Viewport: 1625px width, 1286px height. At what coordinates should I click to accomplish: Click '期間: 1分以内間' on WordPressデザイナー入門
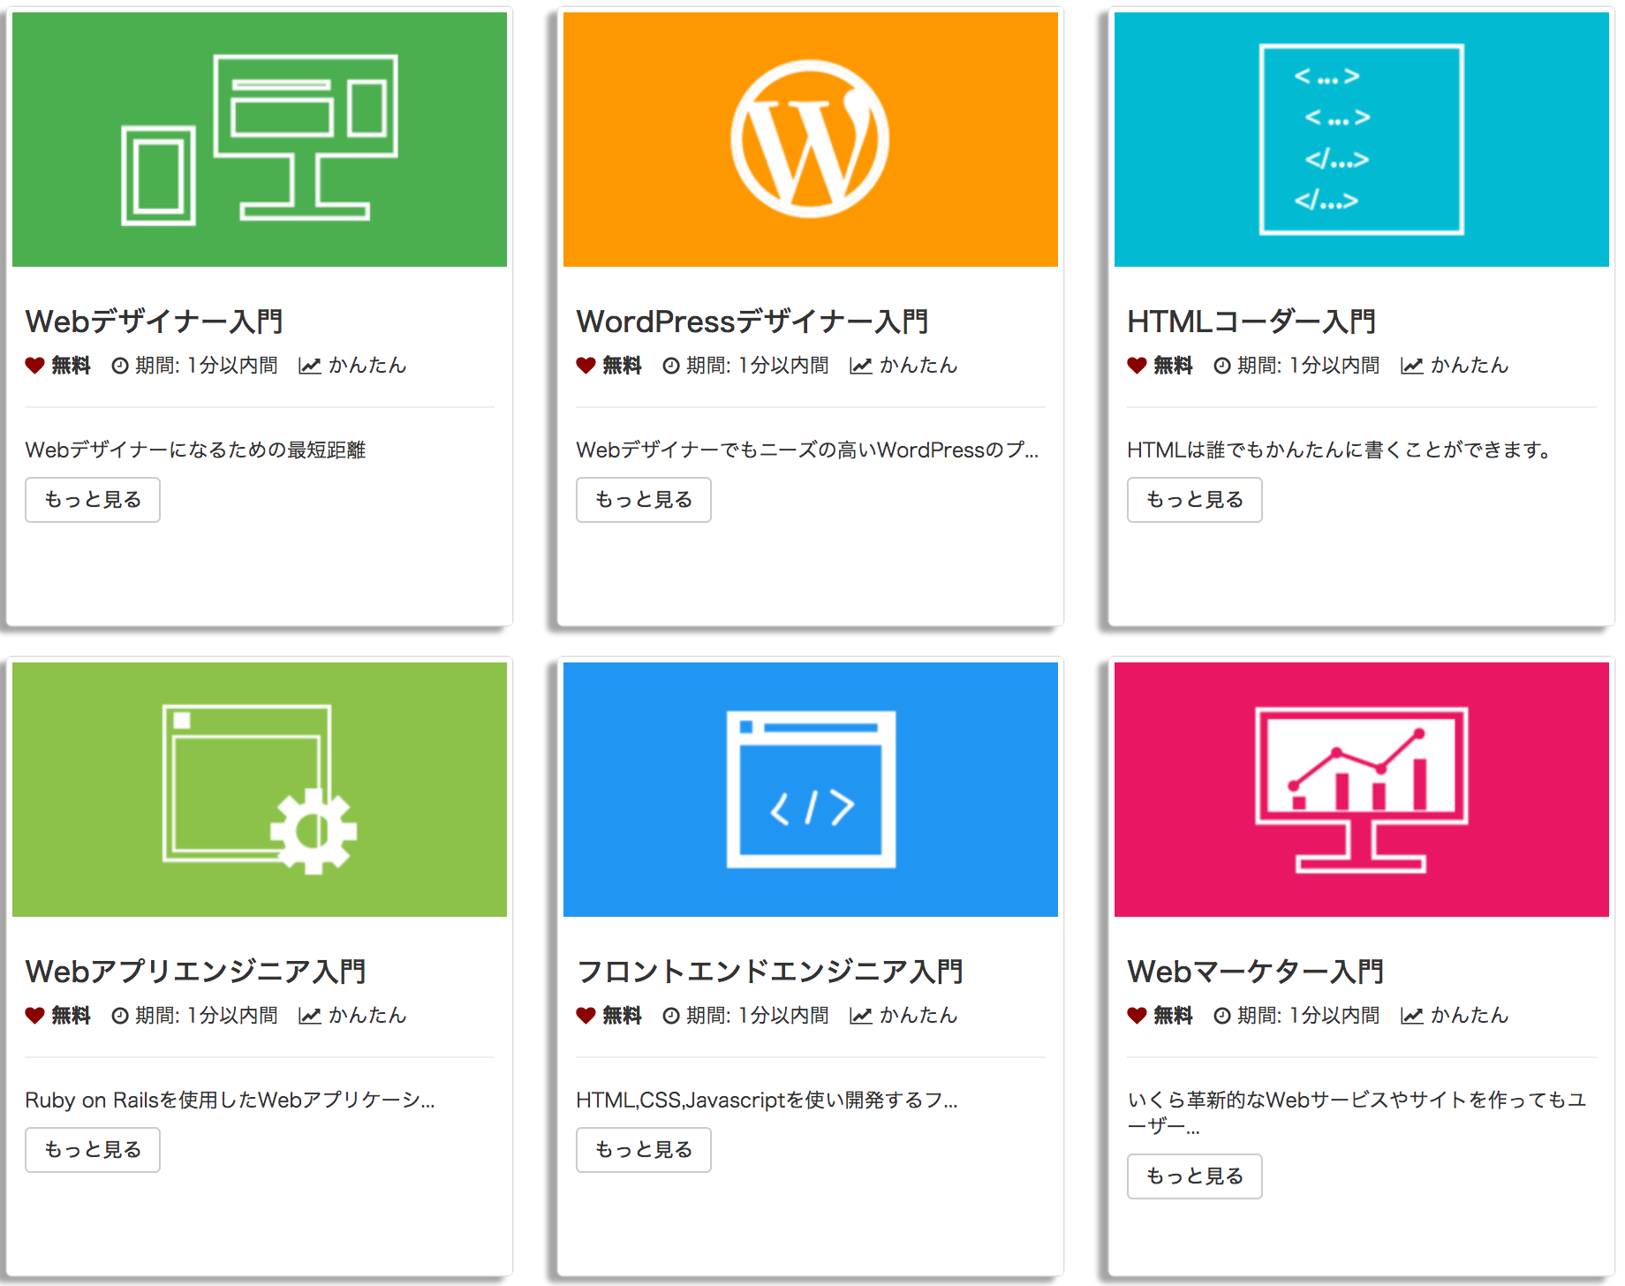758,366
